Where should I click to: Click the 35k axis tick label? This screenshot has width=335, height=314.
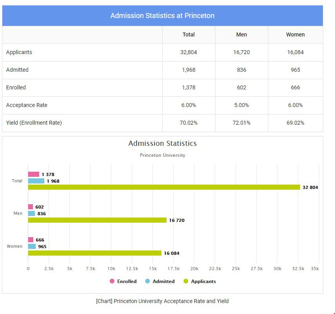pos(315,269)
